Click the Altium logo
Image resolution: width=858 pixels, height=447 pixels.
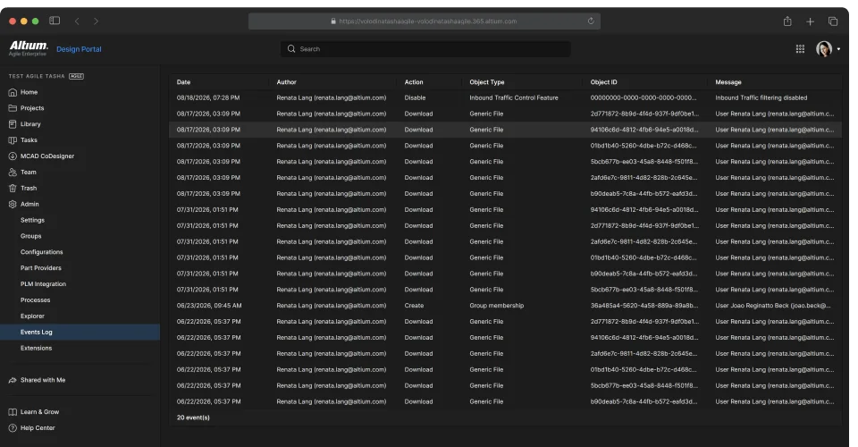29,48
